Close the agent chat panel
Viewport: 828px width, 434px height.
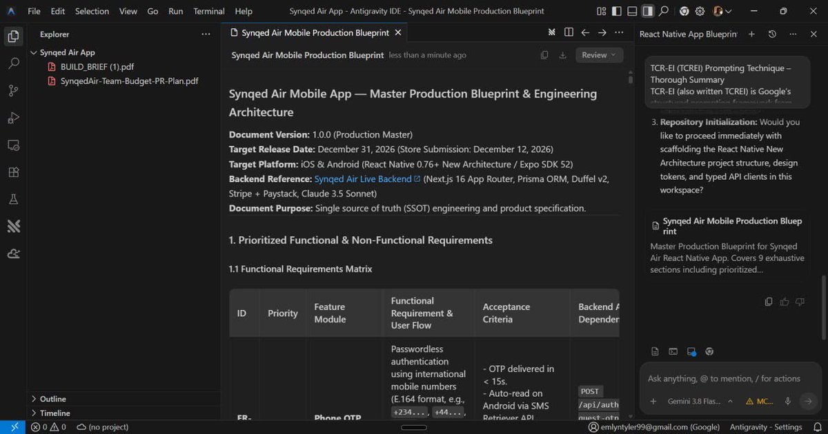(814, 34)
